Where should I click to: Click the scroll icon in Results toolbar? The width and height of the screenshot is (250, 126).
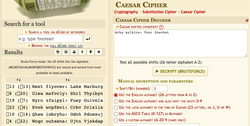(66, 52)
